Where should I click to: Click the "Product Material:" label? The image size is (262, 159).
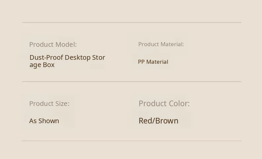pyautogui.click(x=161, y=44)
